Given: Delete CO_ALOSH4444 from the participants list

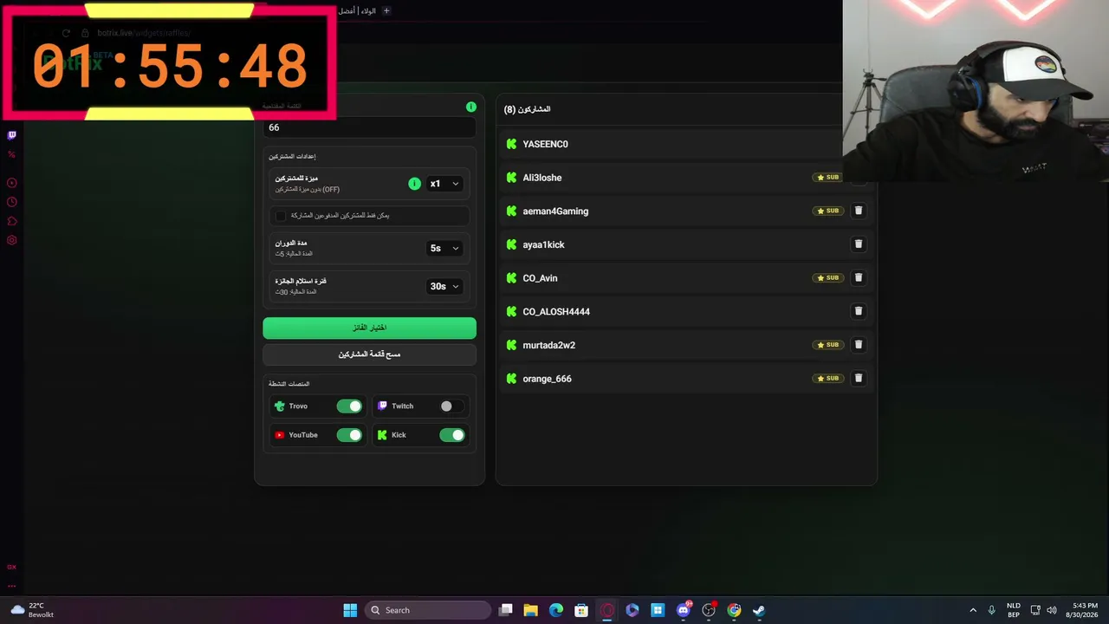Looking at the screenshot, I should tap(859, 311).
